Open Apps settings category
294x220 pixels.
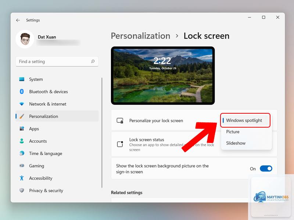coord(57,129)
